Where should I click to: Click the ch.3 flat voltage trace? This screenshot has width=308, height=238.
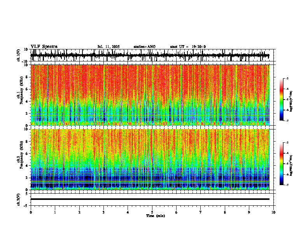(150, 199)
